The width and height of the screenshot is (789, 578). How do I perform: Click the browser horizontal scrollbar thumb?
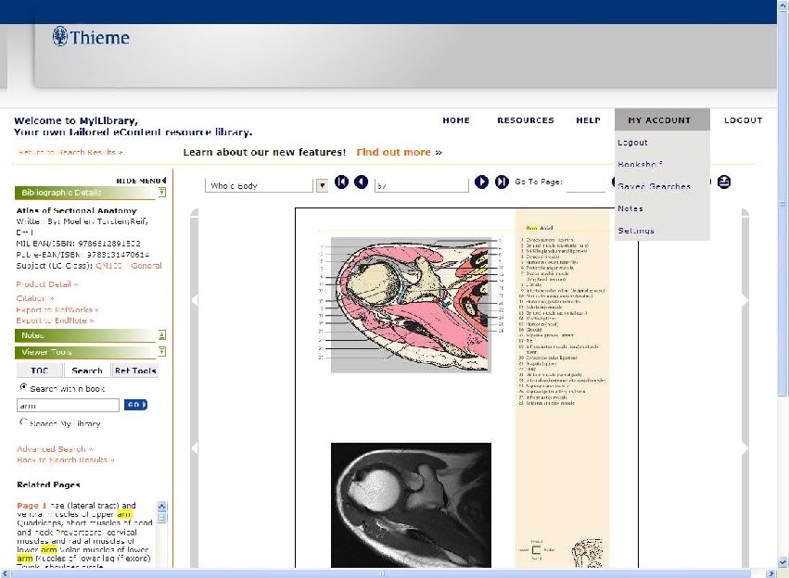[381, 573]
